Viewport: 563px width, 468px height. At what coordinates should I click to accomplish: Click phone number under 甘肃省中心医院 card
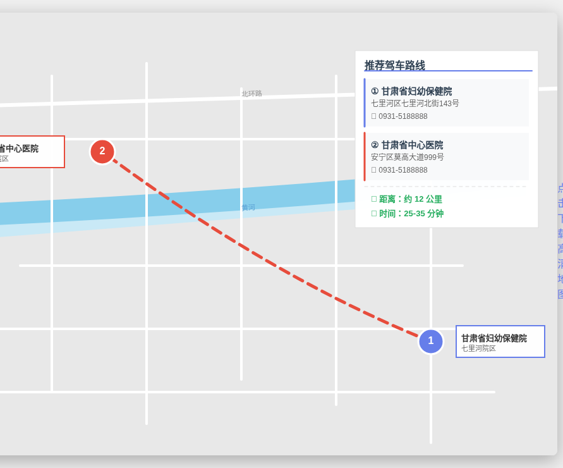coord(403,169)
